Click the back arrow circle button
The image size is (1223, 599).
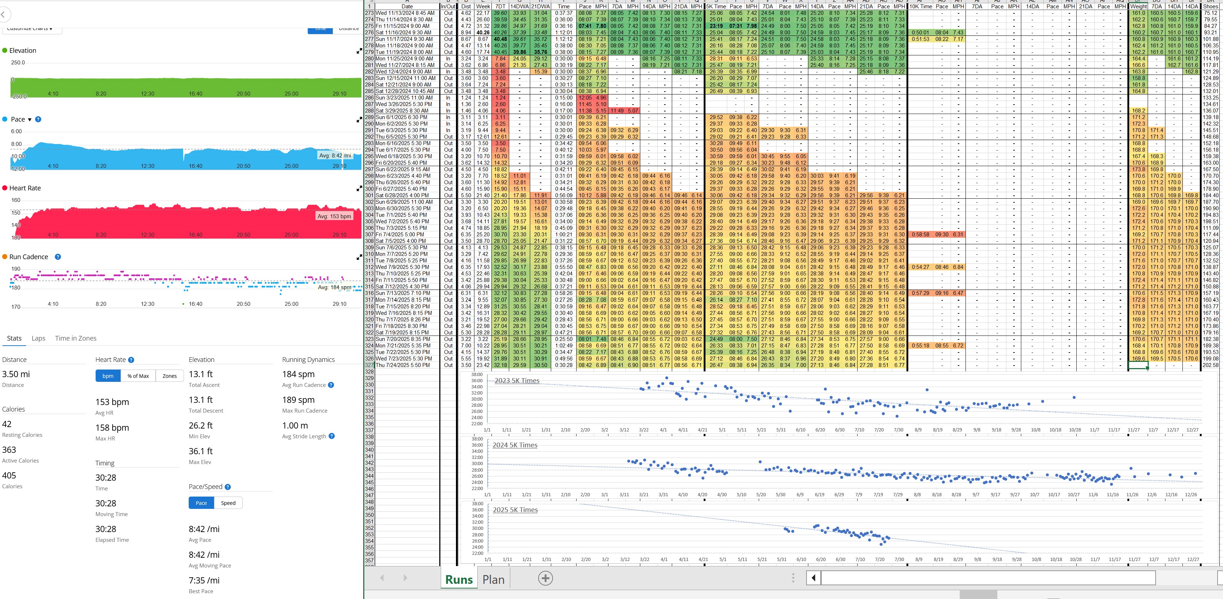pos(3,15)
